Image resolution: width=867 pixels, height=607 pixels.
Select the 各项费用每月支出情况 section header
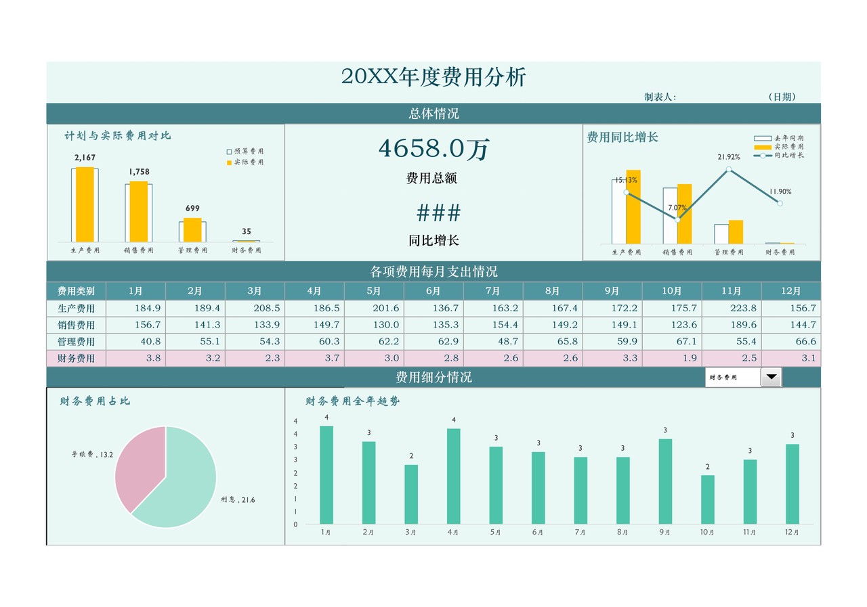pyautogui.click(x=433, y=270)
